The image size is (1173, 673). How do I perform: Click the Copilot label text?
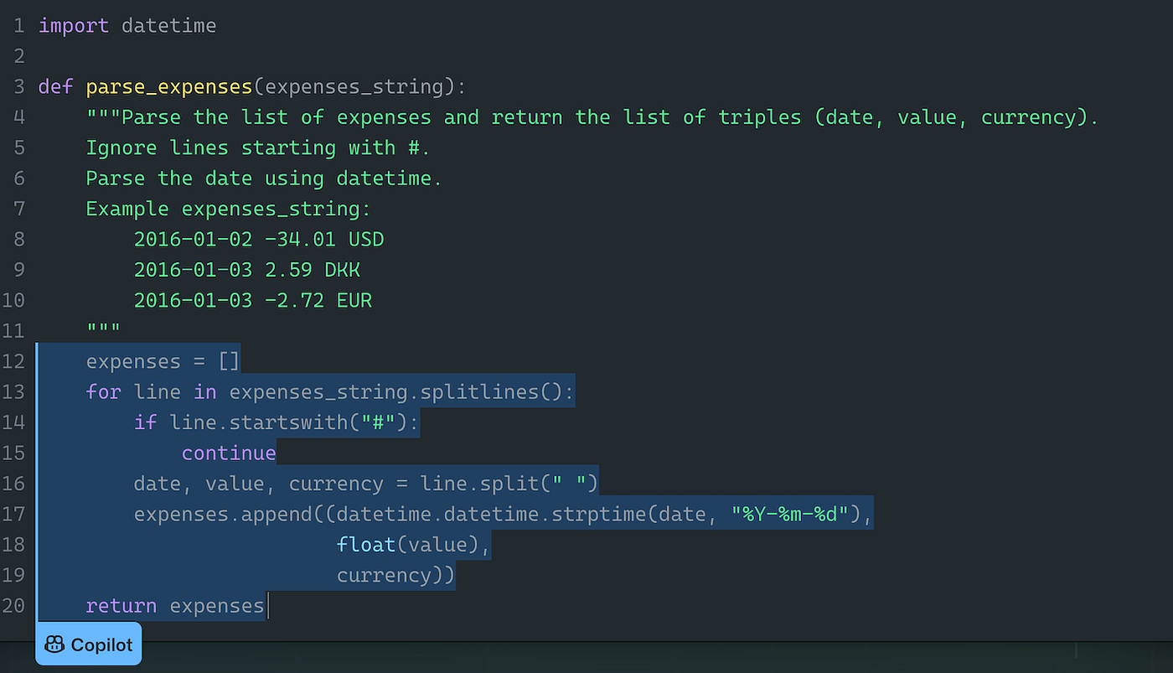101,645
